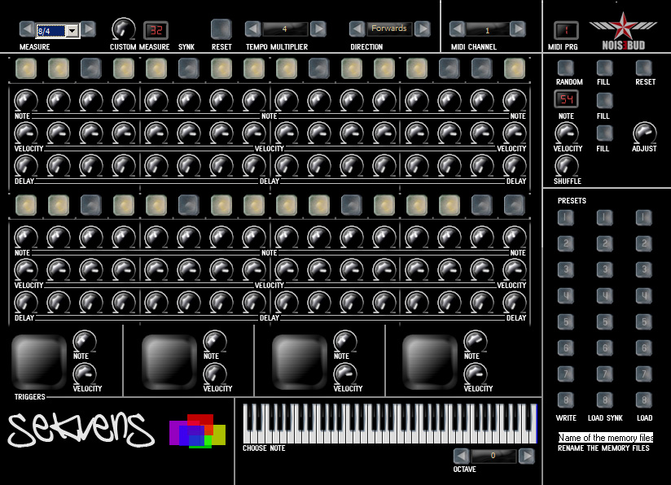Click the Velocity knob in the right panel
The width and height of the screenshot is (671, 485).
[x=566, y=133]
